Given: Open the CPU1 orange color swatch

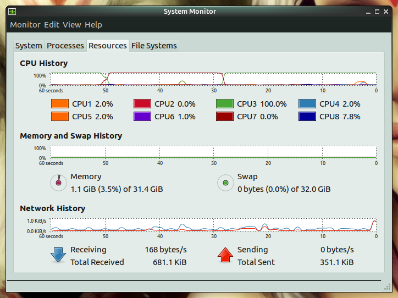Looking at the screenshot, I should coord(60,104).
